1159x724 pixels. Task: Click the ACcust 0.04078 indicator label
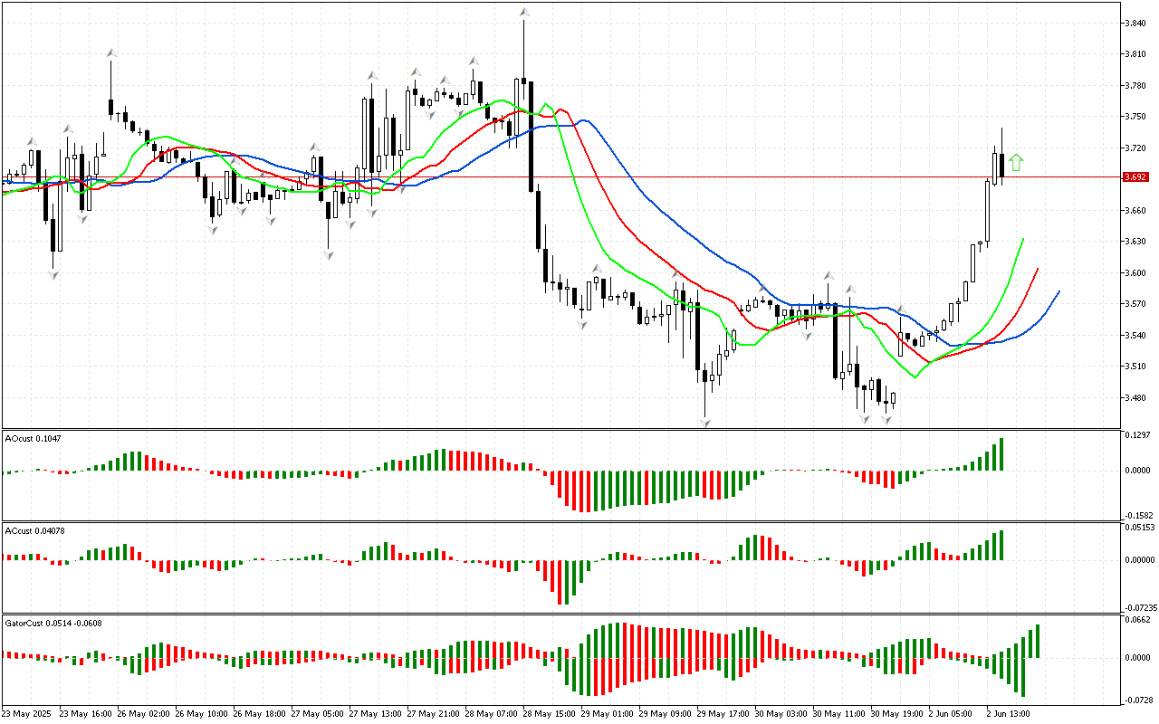coord(34,530)
